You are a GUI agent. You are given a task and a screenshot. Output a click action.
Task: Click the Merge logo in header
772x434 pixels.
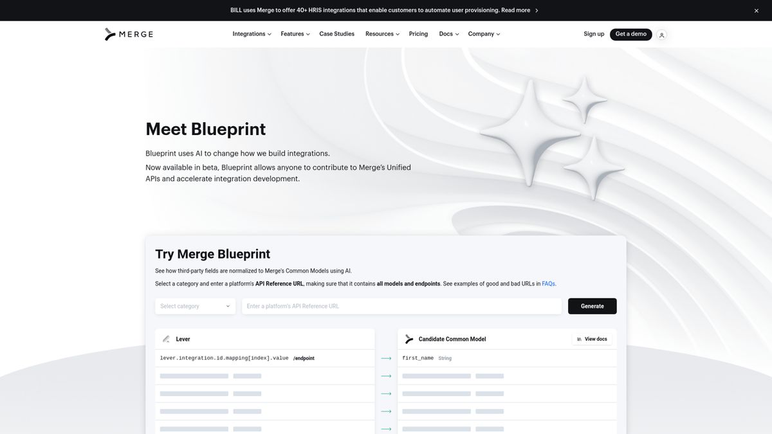(129, 34)
